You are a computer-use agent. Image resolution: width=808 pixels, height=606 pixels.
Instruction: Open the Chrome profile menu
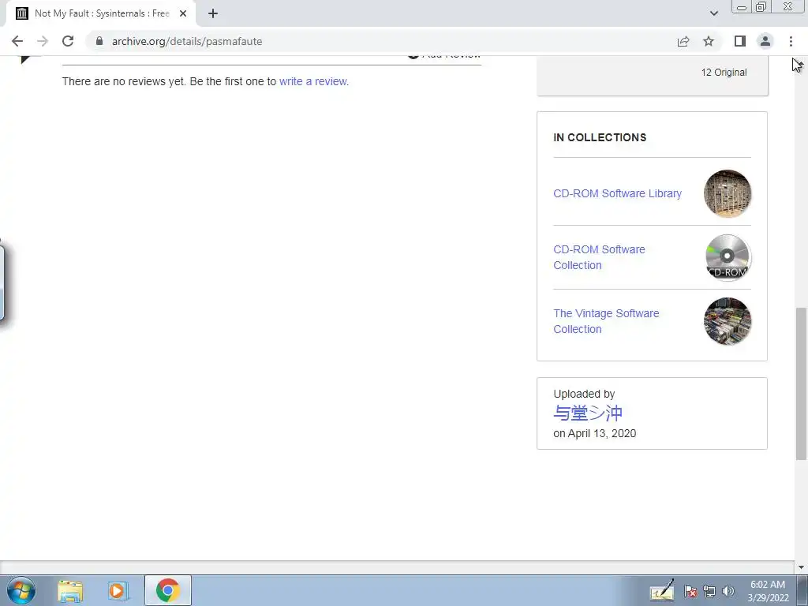coord(765,41)
